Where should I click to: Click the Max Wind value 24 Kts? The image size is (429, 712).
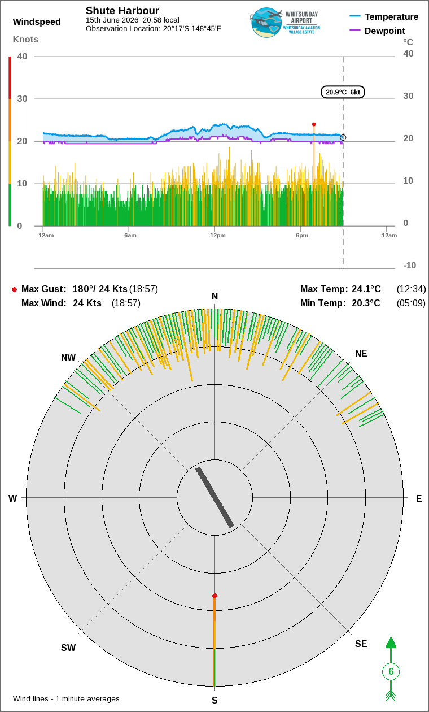(87, 303)
